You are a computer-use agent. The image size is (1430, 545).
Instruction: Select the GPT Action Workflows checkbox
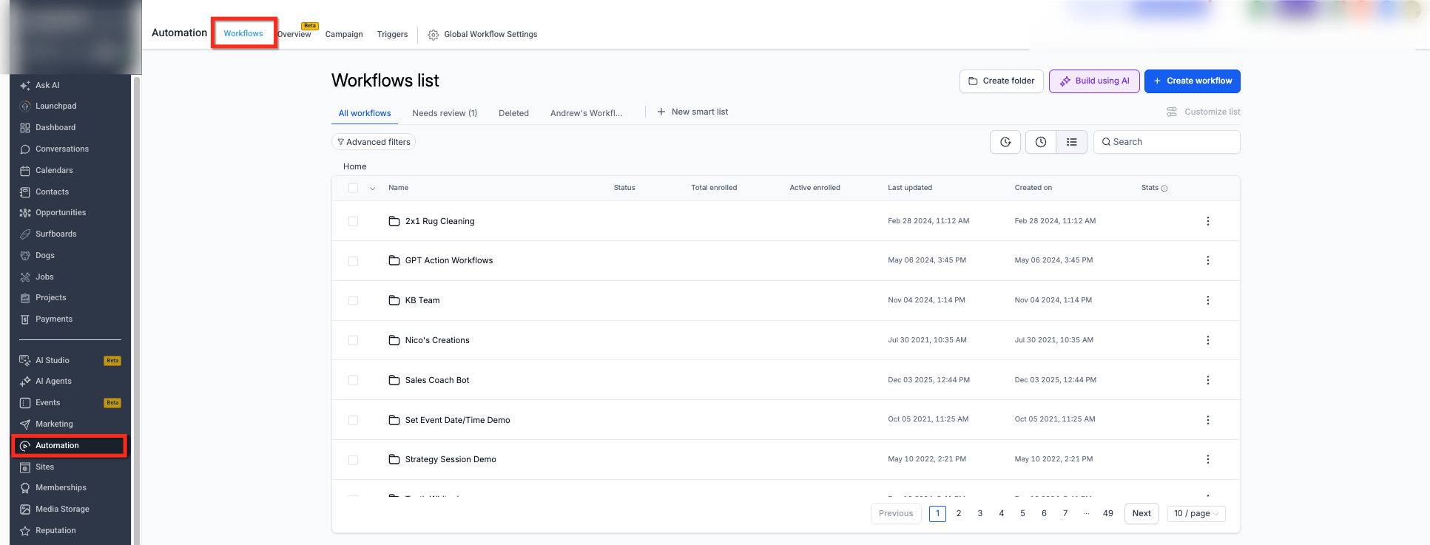pos(353,261)
